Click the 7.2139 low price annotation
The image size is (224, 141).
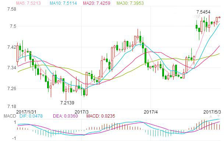pos(67,103)
